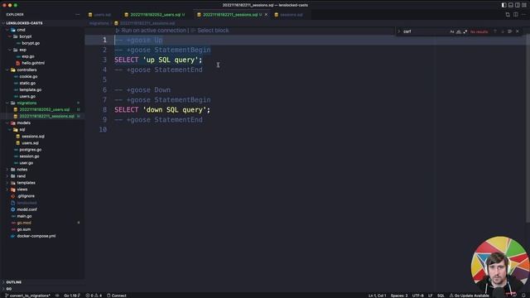Split the editor right

[515, 15]
